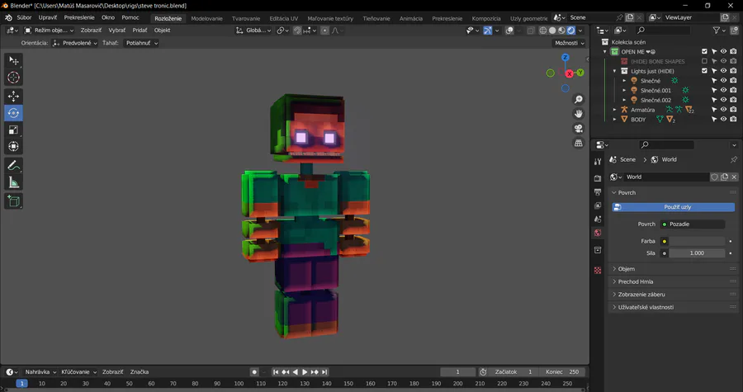743x392 pixels.
Task: Open the Scene properties tab
Action: 598,220
